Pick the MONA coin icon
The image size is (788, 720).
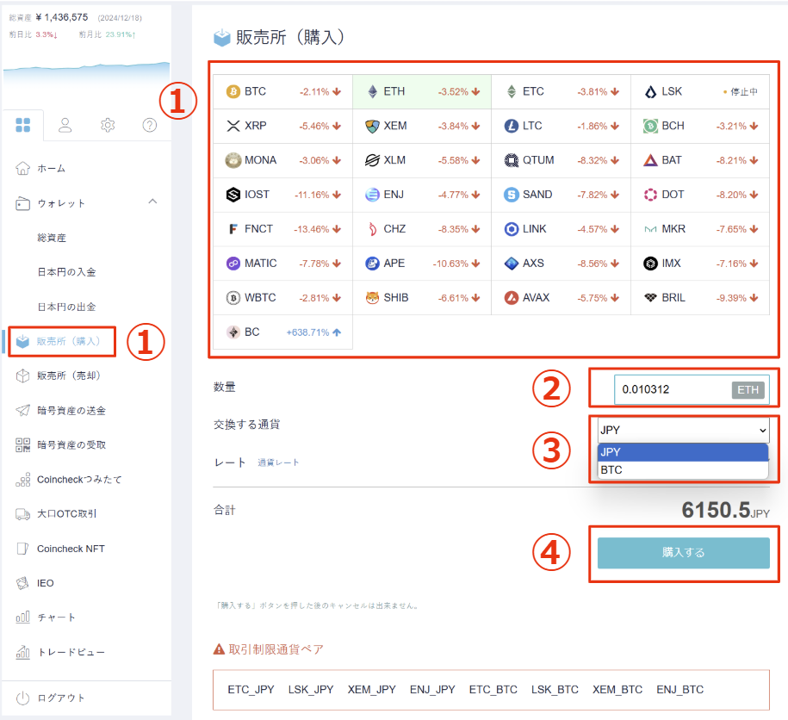[x=233, y=160]
